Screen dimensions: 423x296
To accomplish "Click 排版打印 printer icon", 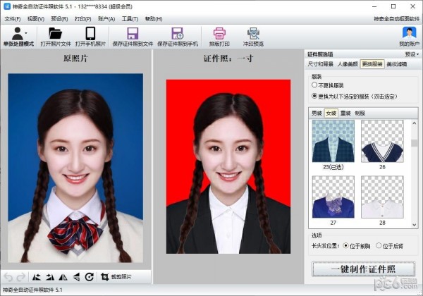I will coord(219,33).
